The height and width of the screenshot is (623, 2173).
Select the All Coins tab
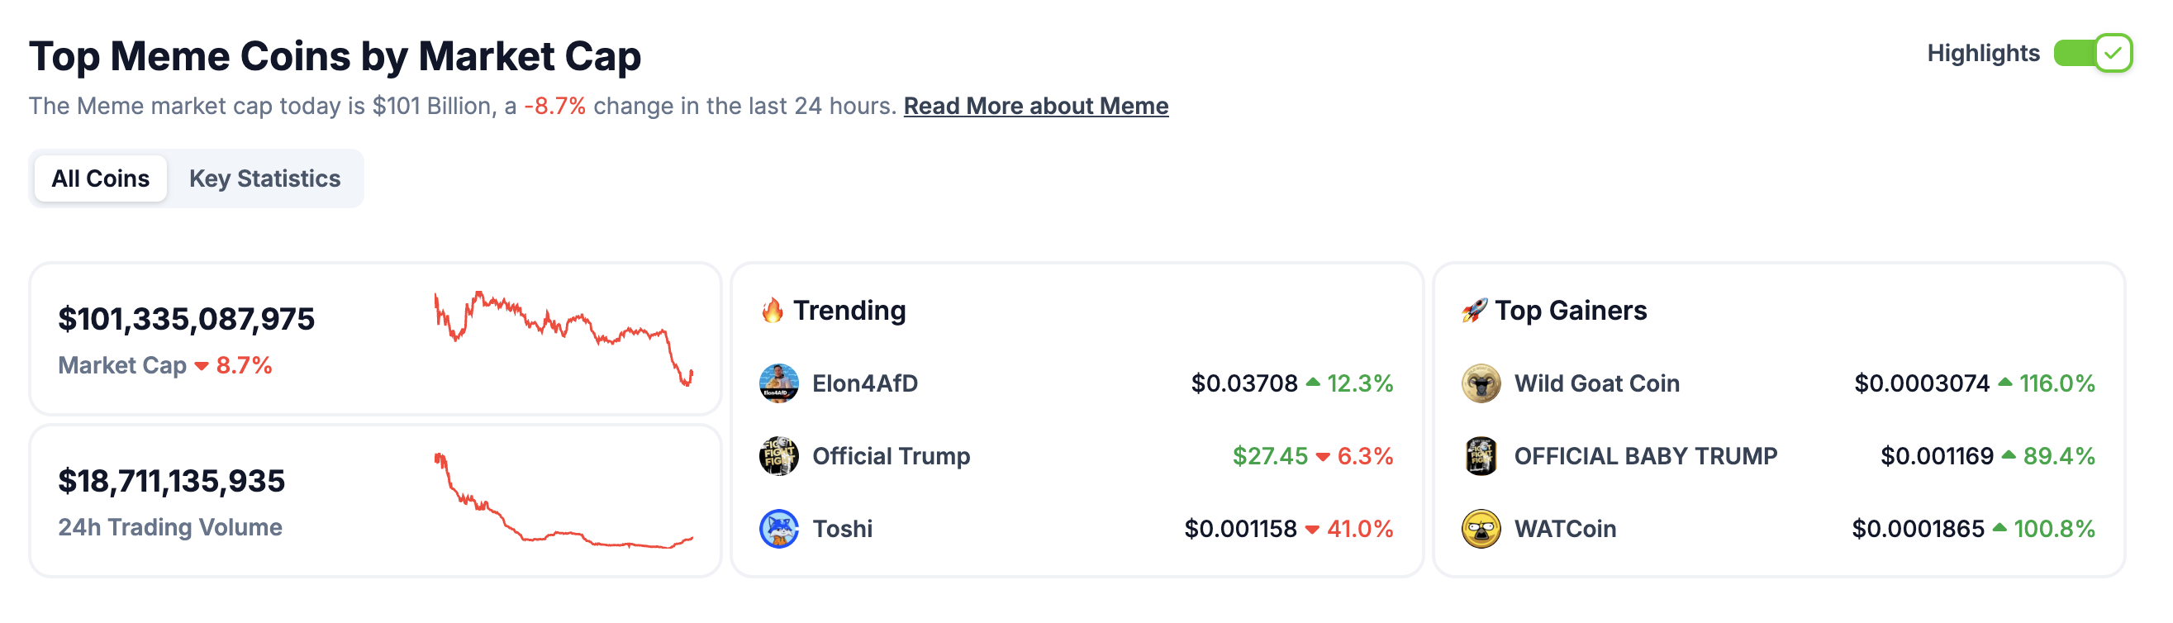click(100, 178)
